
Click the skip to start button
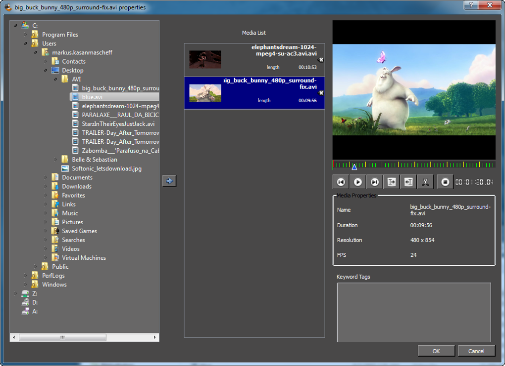[341, 182]
